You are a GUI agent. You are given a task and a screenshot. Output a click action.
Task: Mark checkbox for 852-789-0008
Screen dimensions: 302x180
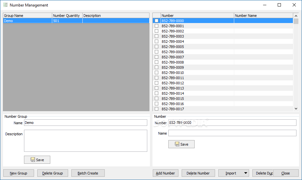click(x=157, y=62)
